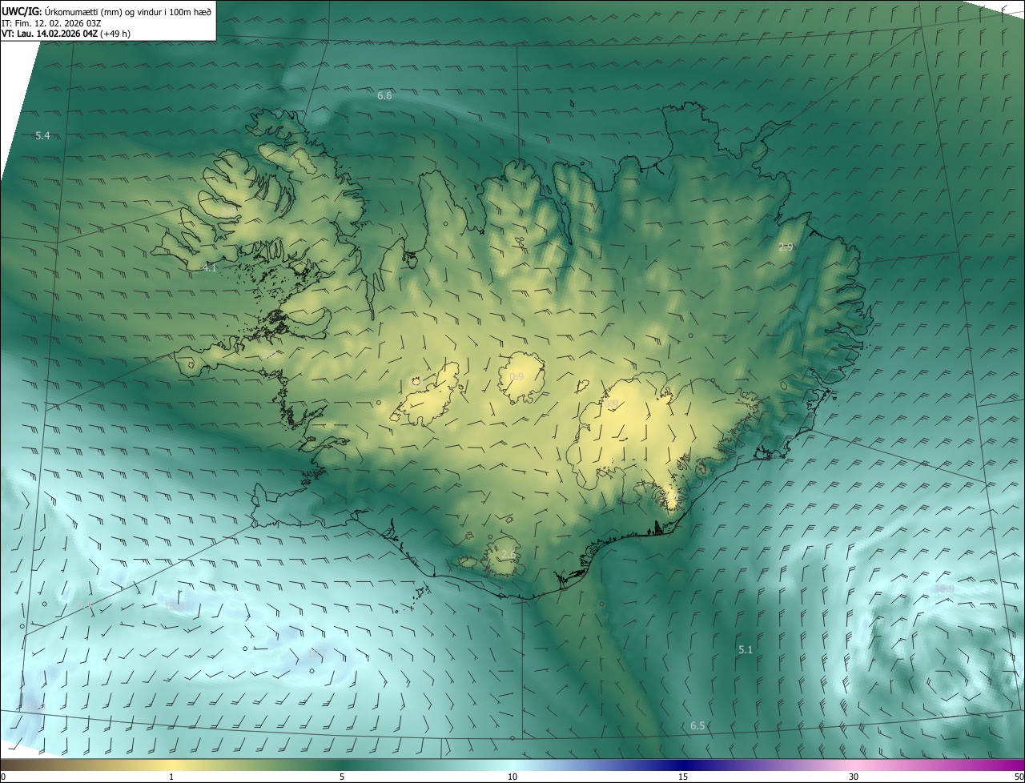Click the initial time 'IT: Fim. 12. 02. 2026 03Z'

coord(51,23)
